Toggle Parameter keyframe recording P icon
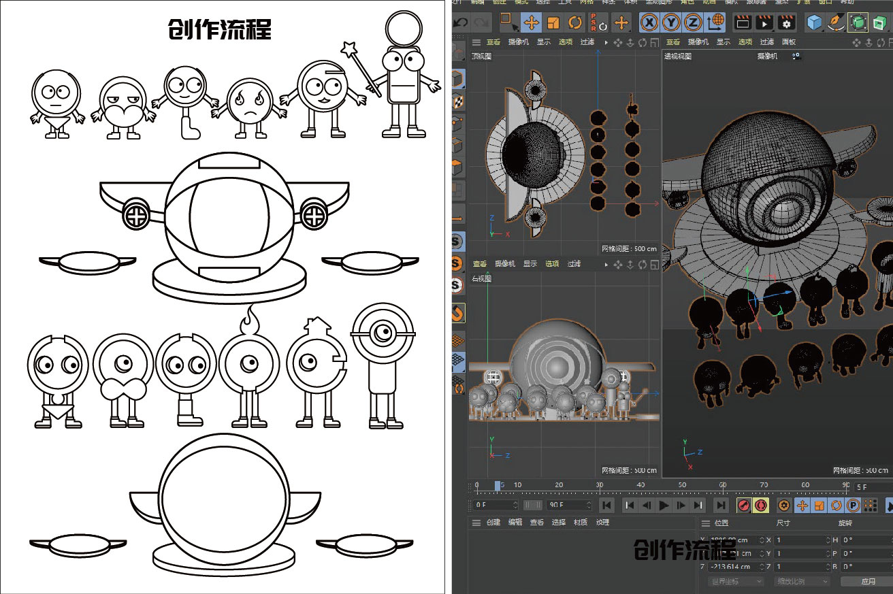Image resolution: width=893 pixels, height=594 pixels. click(852, 505)
